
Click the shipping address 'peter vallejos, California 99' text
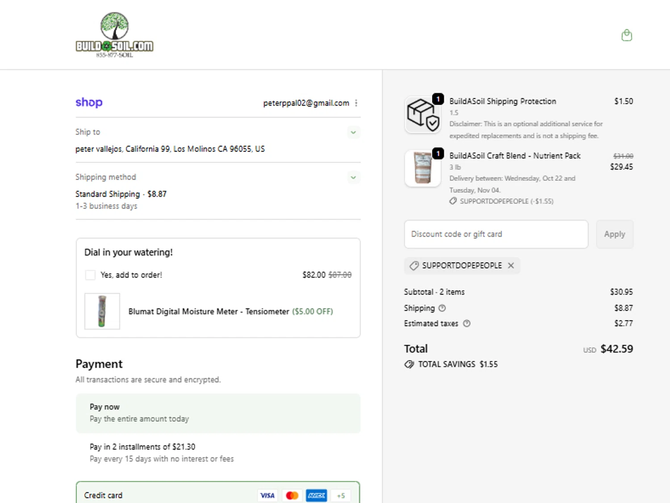click(170, 149)
